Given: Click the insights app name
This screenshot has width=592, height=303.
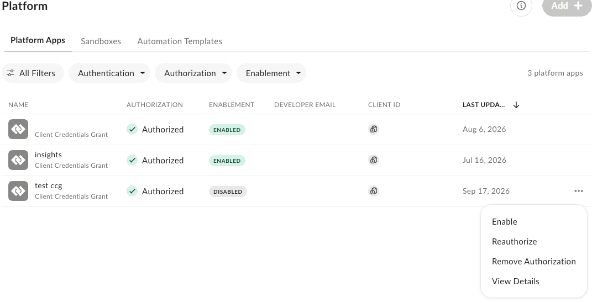Looking at the screenshot, I should (x=48, y=155).
